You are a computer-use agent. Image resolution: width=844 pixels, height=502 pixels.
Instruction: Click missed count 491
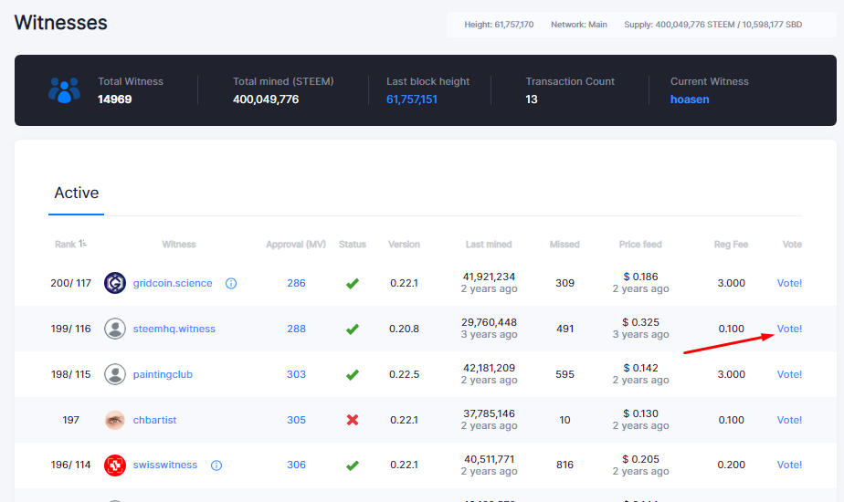click(x=564, y=329)
